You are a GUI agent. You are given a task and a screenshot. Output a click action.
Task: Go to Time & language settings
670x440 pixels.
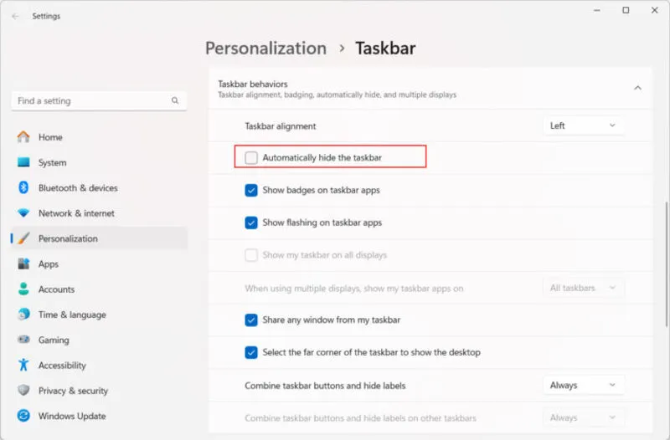[x=72, y=315]
